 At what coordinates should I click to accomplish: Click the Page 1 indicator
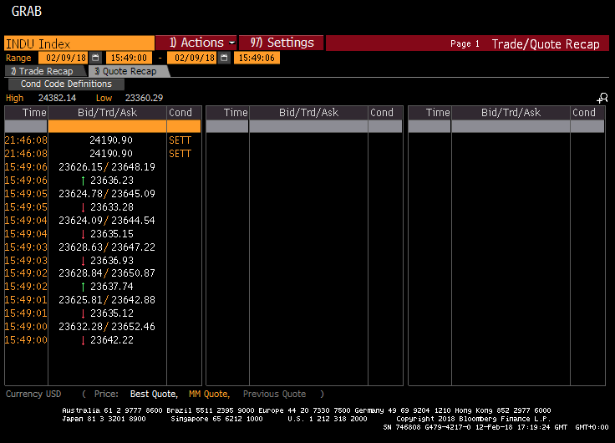(x=465, y=43)
